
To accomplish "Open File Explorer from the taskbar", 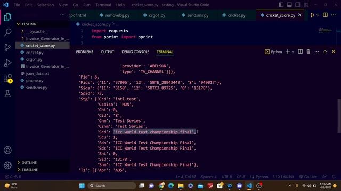I will coord(181,186).
